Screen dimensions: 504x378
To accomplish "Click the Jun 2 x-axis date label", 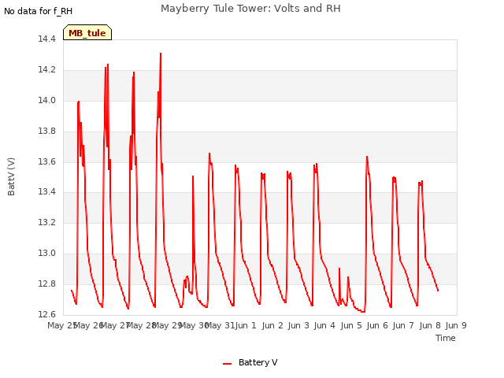I will point(272,325).
